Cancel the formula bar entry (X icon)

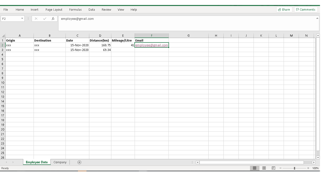coord(36,18)
